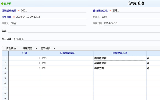Click the 促销活动 page title
Viewport: 160px width, 100px height.
[x=136, y=4]
